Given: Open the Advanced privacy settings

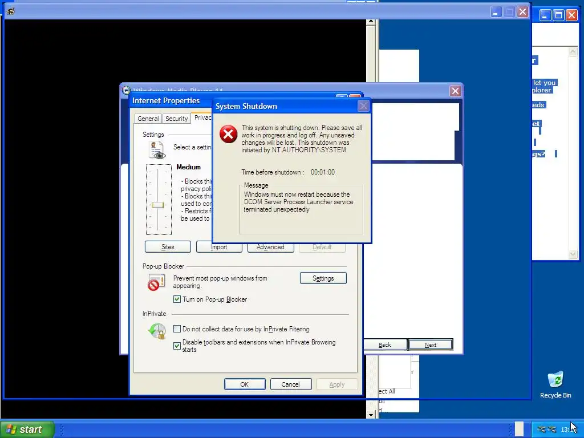Looking at the screenshot, I should pos(270,248).
